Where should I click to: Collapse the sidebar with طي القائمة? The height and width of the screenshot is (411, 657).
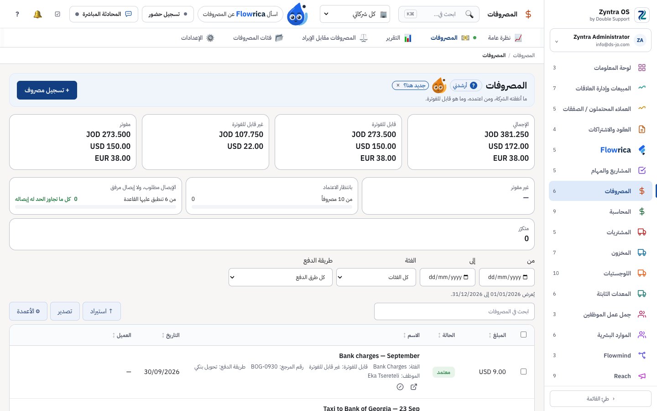pos(600,399)
